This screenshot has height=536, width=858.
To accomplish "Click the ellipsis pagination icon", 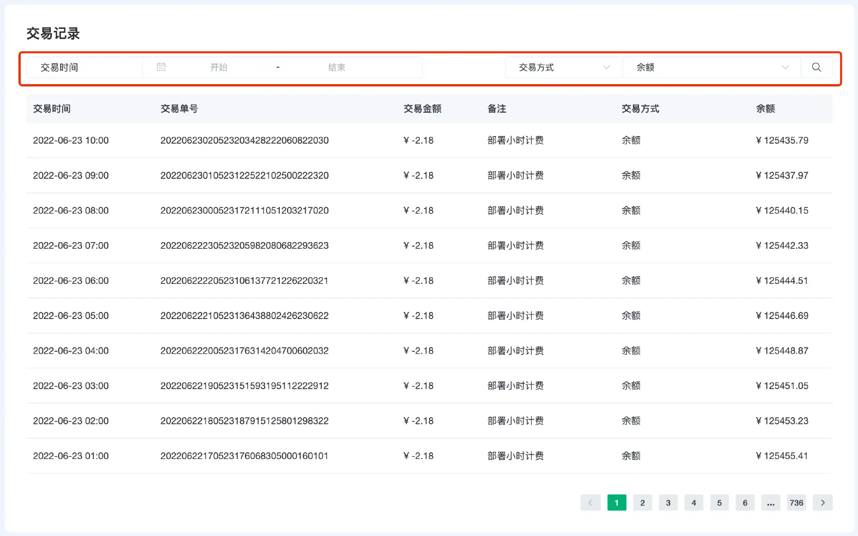I will tap(771, 502).
